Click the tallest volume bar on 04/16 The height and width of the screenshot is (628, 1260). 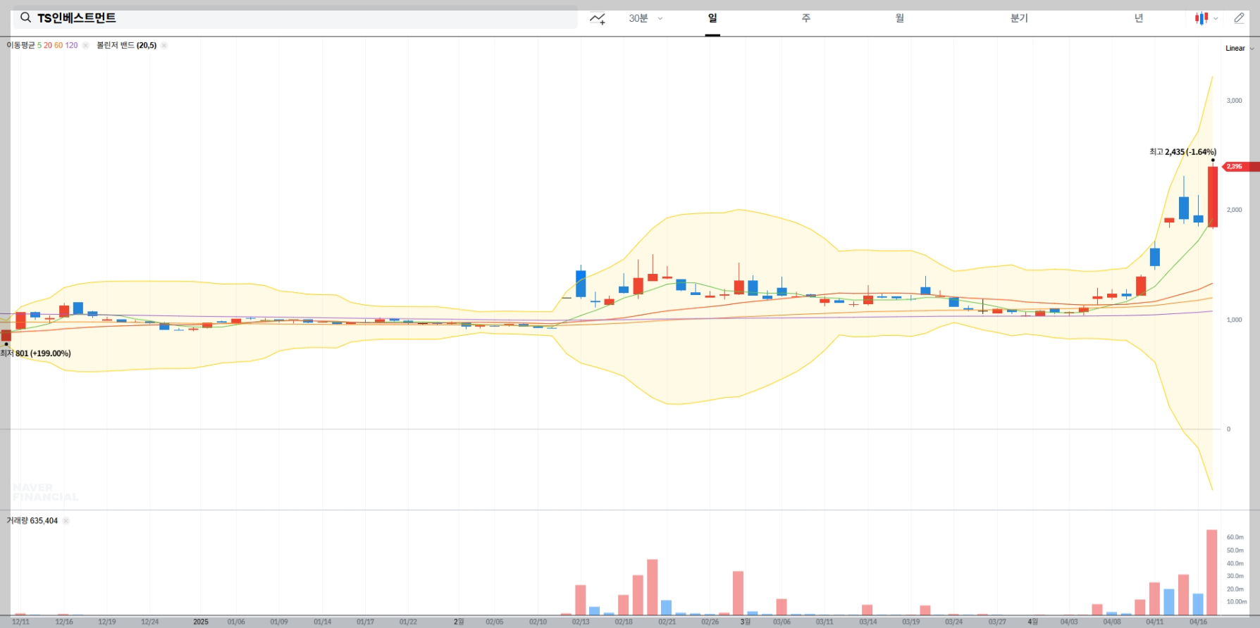[x=1212, y=572]
